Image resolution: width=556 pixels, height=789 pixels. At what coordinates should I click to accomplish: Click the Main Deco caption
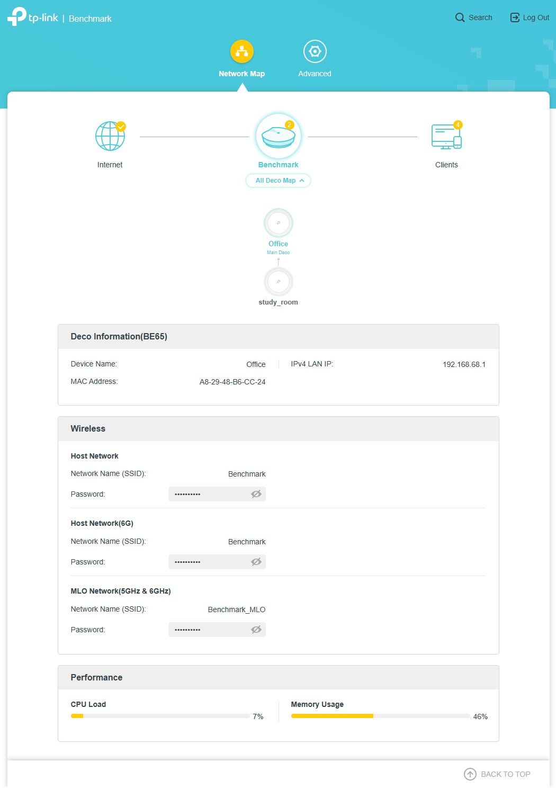279,253
